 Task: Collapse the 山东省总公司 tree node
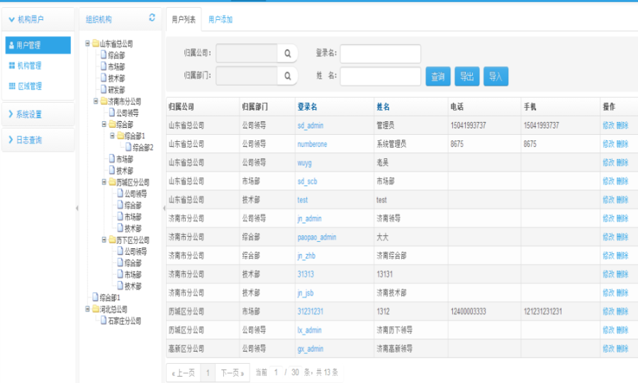tap(87, 43)
